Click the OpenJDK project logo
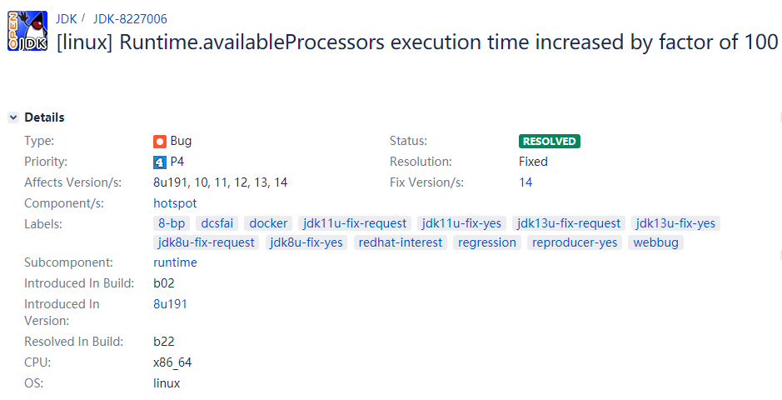Viewport: 782px width, 400px height. pos(27,31)
